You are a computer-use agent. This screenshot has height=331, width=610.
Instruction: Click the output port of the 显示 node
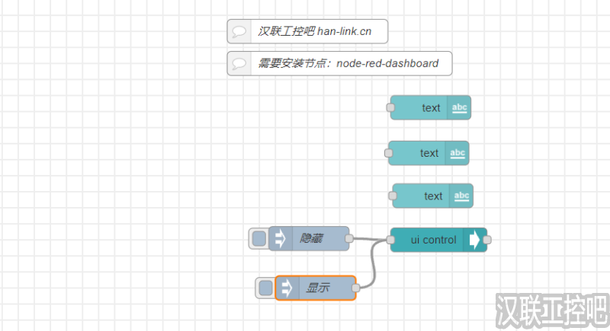point(356,288)
